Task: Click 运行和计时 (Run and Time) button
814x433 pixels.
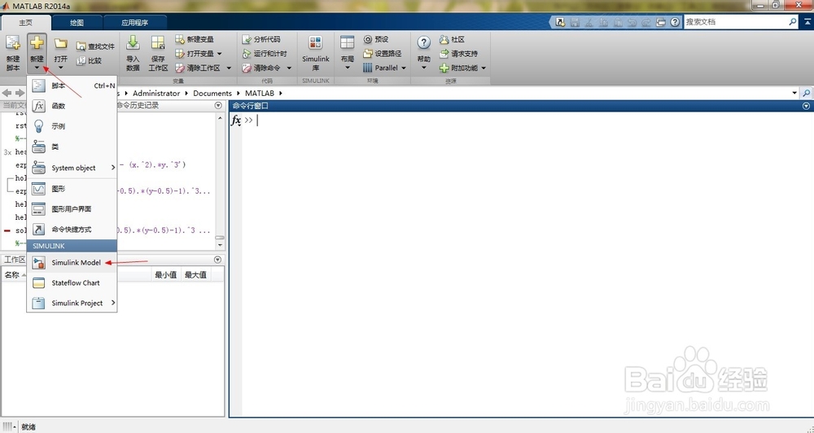Action: pyautogui.click(x=265, y=54)
